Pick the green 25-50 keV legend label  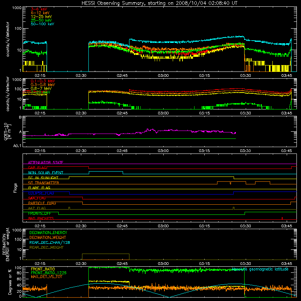click(41, 20)
